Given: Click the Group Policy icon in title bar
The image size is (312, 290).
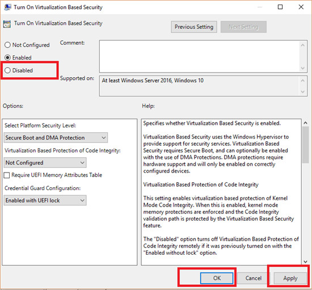Looking at the screenshot, I should click(x=7, y=7).
